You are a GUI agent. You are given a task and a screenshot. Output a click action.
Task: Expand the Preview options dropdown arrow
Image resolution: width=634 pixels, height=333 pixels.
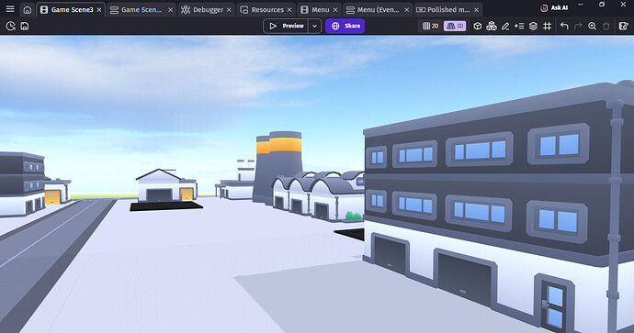[x=314, y=27]
